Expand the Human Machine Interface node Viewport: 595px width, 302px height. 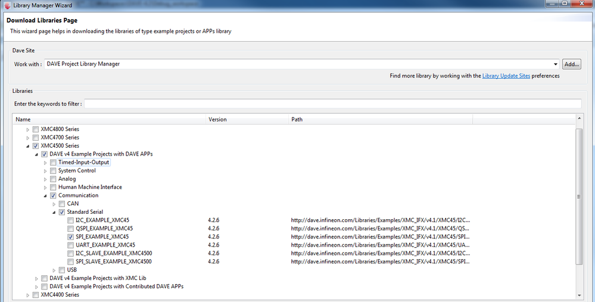coord(45,188)
